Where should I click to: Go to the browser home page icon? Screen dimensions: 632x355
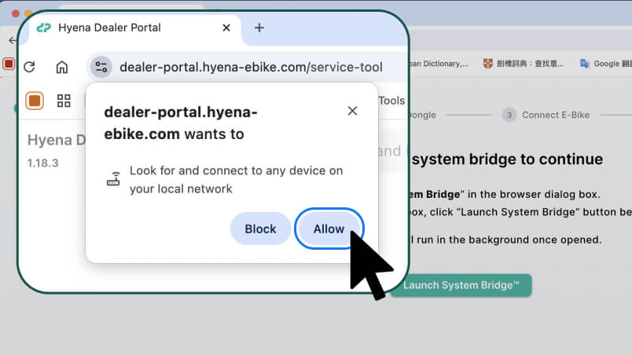pyautogui.click(x=62, y=67)
